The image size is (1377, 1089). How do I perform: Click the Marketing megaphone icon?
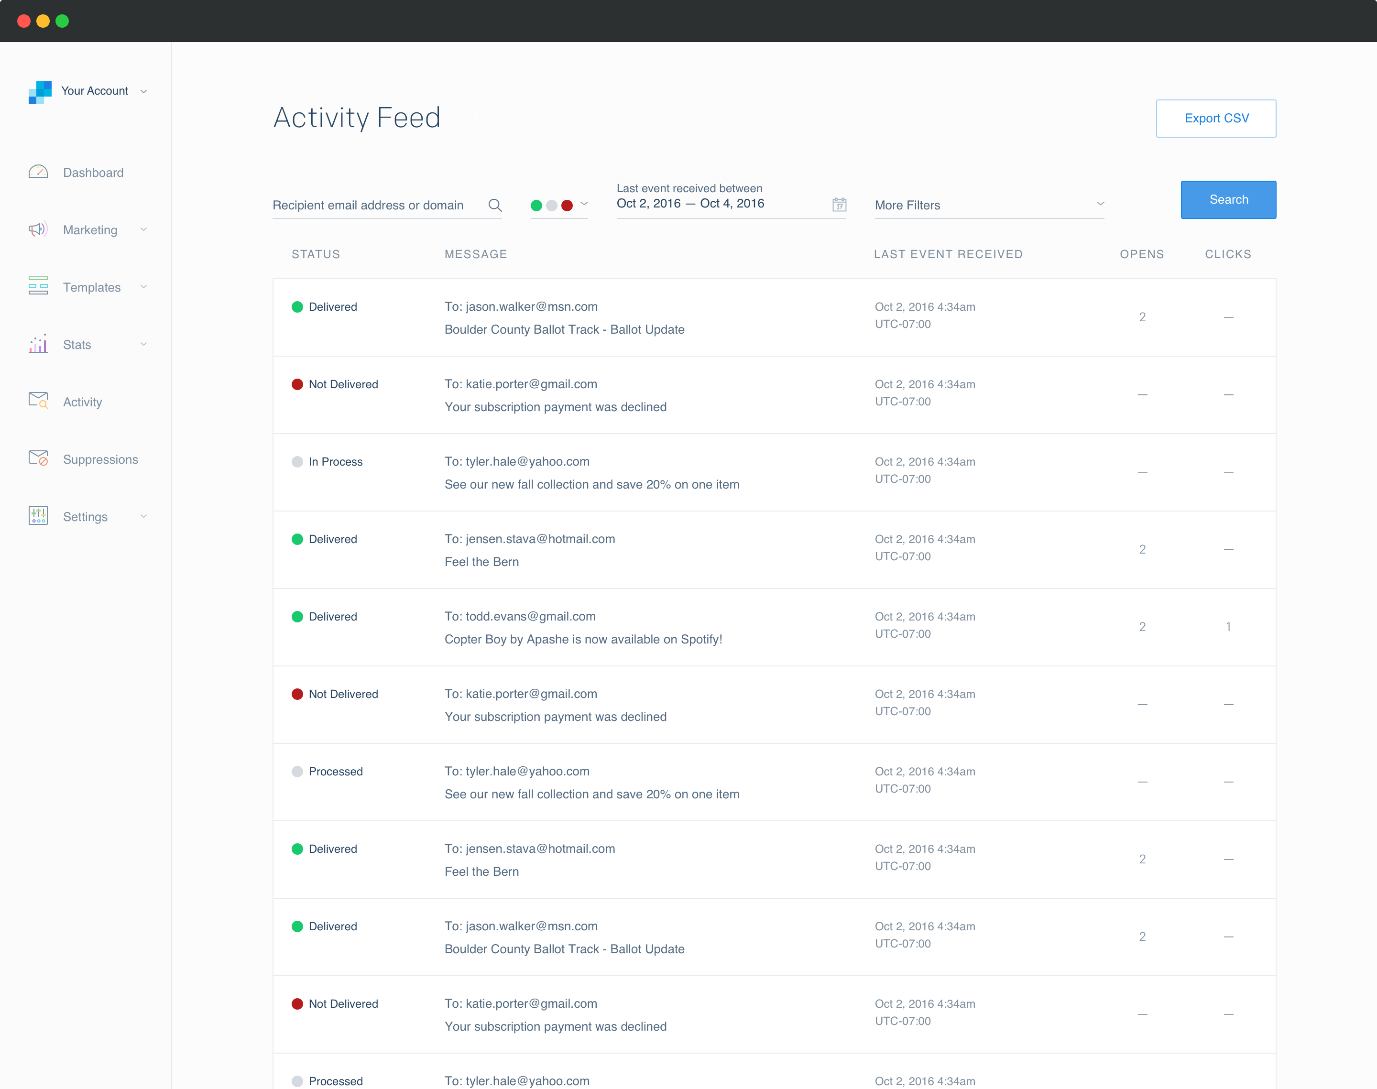coord(38,229)
